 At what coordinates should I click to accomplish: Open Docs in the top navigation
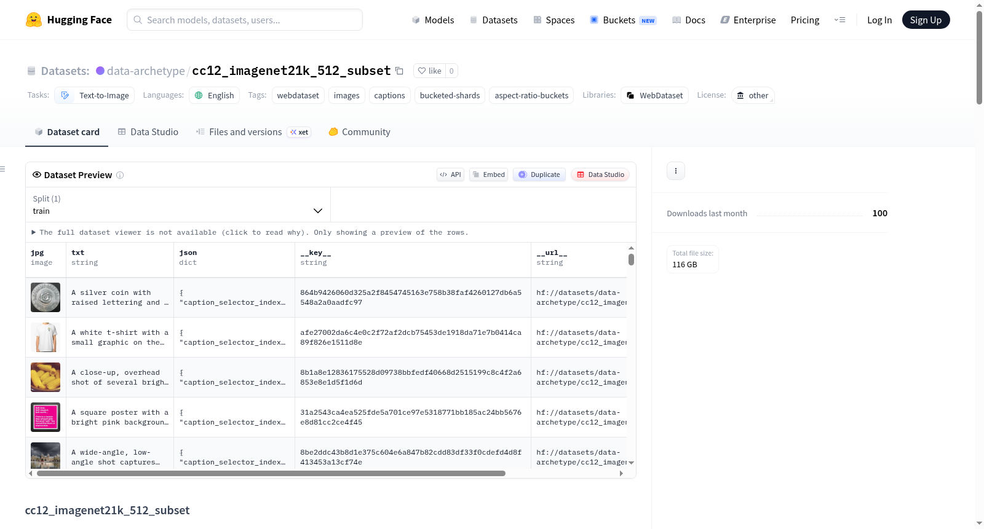click(x=689, y=20)
